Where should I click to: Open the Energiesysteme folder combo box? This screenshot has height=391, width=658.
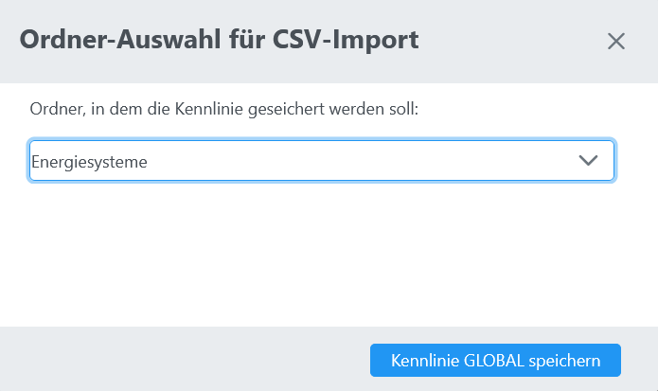(322, 161)
